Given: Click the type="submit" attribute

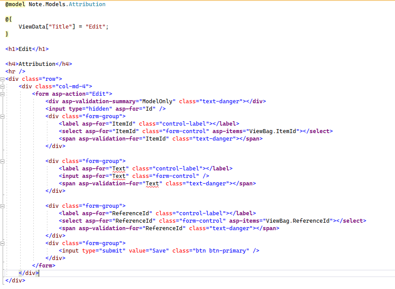Looking at the screenshot, I should click(104, 251).
